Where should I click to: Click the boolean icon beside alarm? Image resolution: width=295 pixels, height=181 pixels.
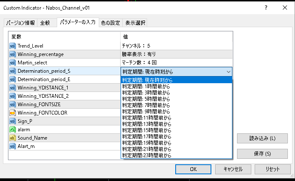point(13,130)
